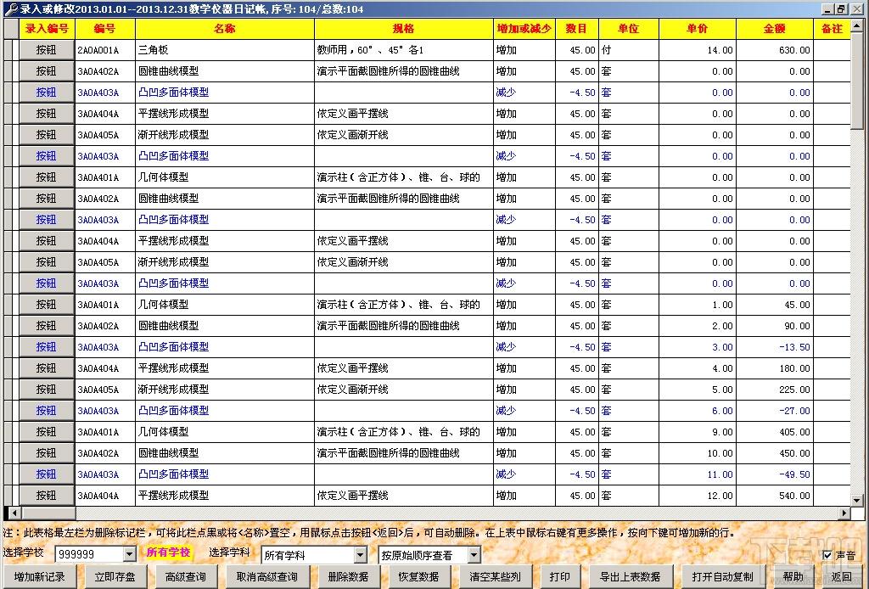This screenshot has width=869, height=589.
Task: Click the 180.00 amount cell
Action: coord(774,368)
